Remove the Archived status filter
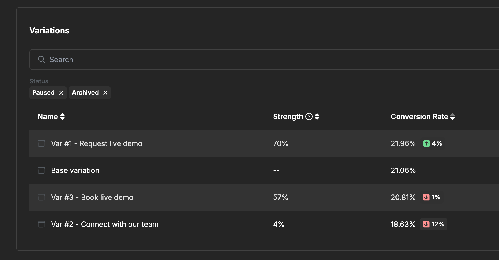Image resolution: width=499 pixels, height=260 pixels. click(105, 93)
